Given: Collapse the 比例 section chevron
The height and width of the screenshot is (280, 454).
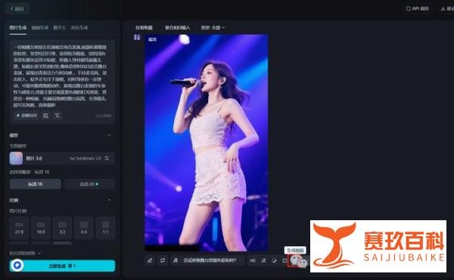Looking at the screenshot, I should coord(109,200).
